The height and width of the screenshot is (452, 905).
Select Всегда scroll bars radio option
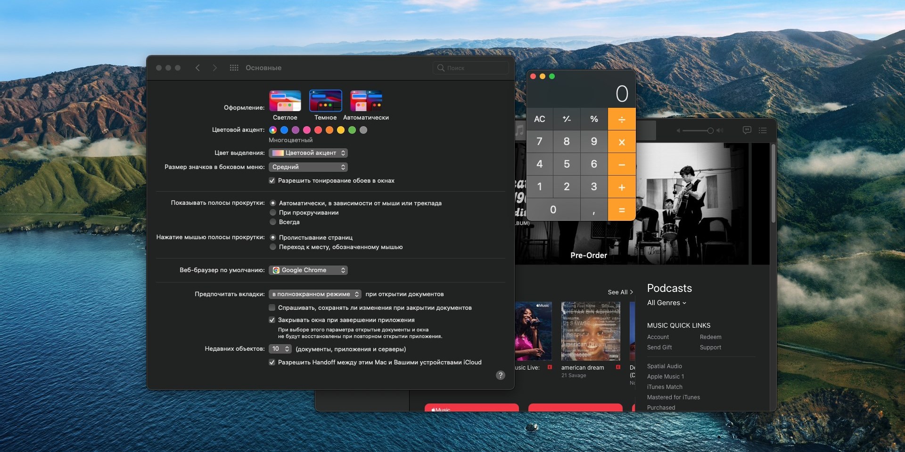pos(273,222)
